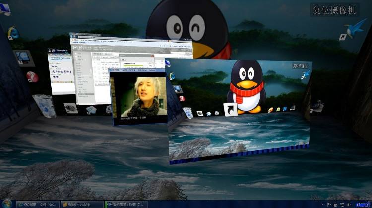This screenshot has width=372, height=208.
Task: Open the taskbar clock
Action: pyautogui.click(x=363, y=205)
